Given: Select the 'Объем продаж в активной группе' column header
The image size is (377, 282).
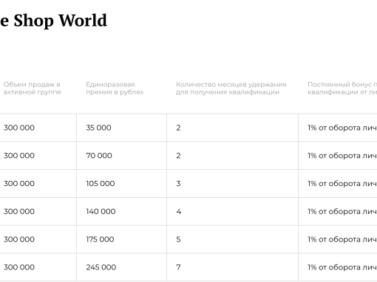Looking at the screenshot, I should pos(32,88).
